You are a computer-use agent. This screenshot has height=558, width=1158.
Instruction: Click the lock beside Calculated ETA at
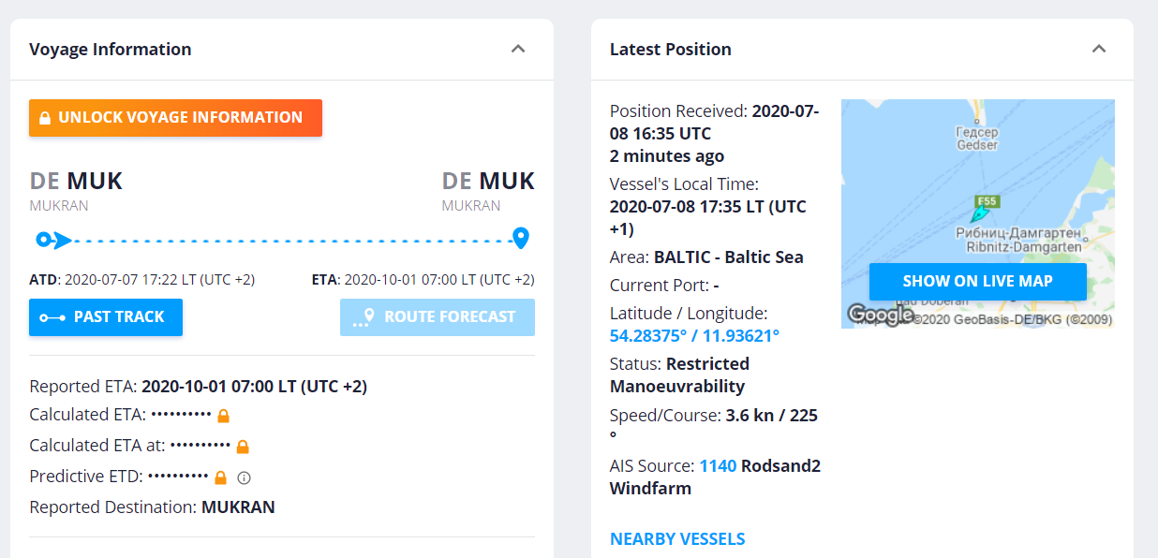click(244, 446)
